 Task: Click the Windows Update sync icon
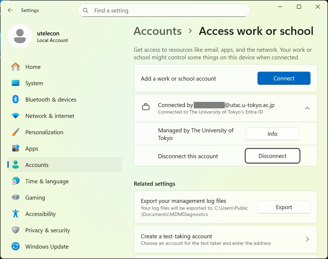tap(16, 246)
